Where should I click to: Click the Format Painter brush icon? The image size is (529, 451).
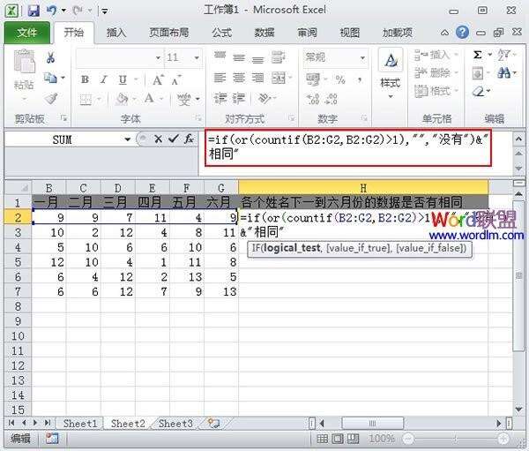pyautogui.click(x=50, y=99)
